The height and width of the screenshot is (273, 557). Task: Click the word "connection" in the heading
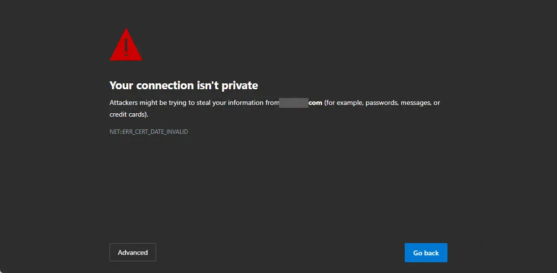click(164, 85)
